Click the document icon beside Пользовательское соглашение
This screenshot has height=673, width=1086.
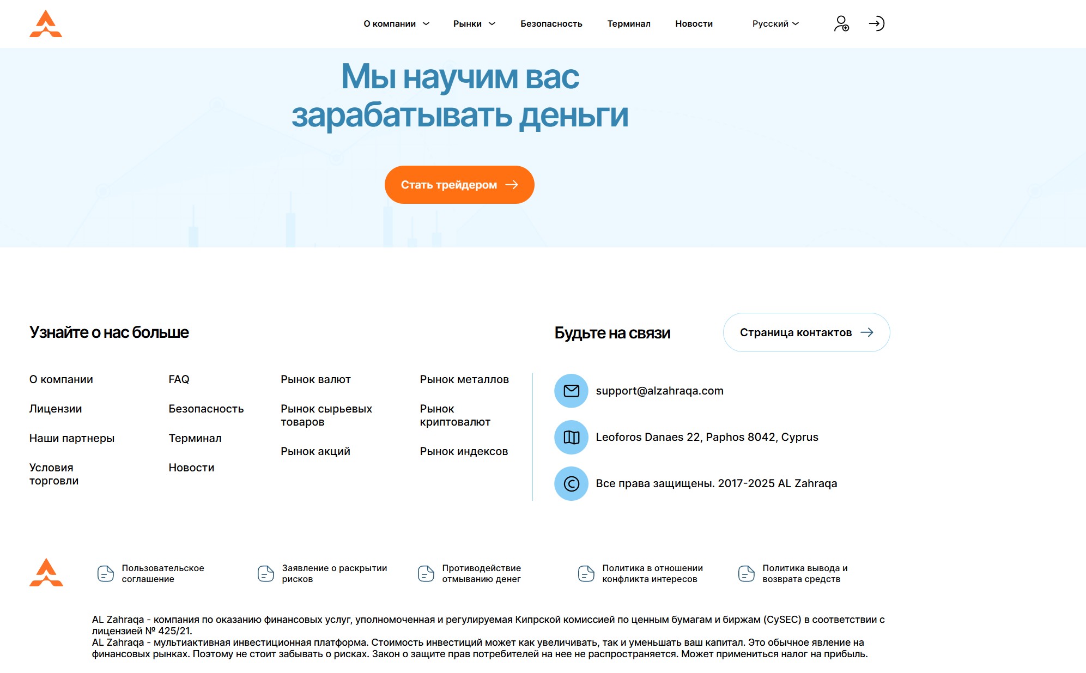[106, 573]
